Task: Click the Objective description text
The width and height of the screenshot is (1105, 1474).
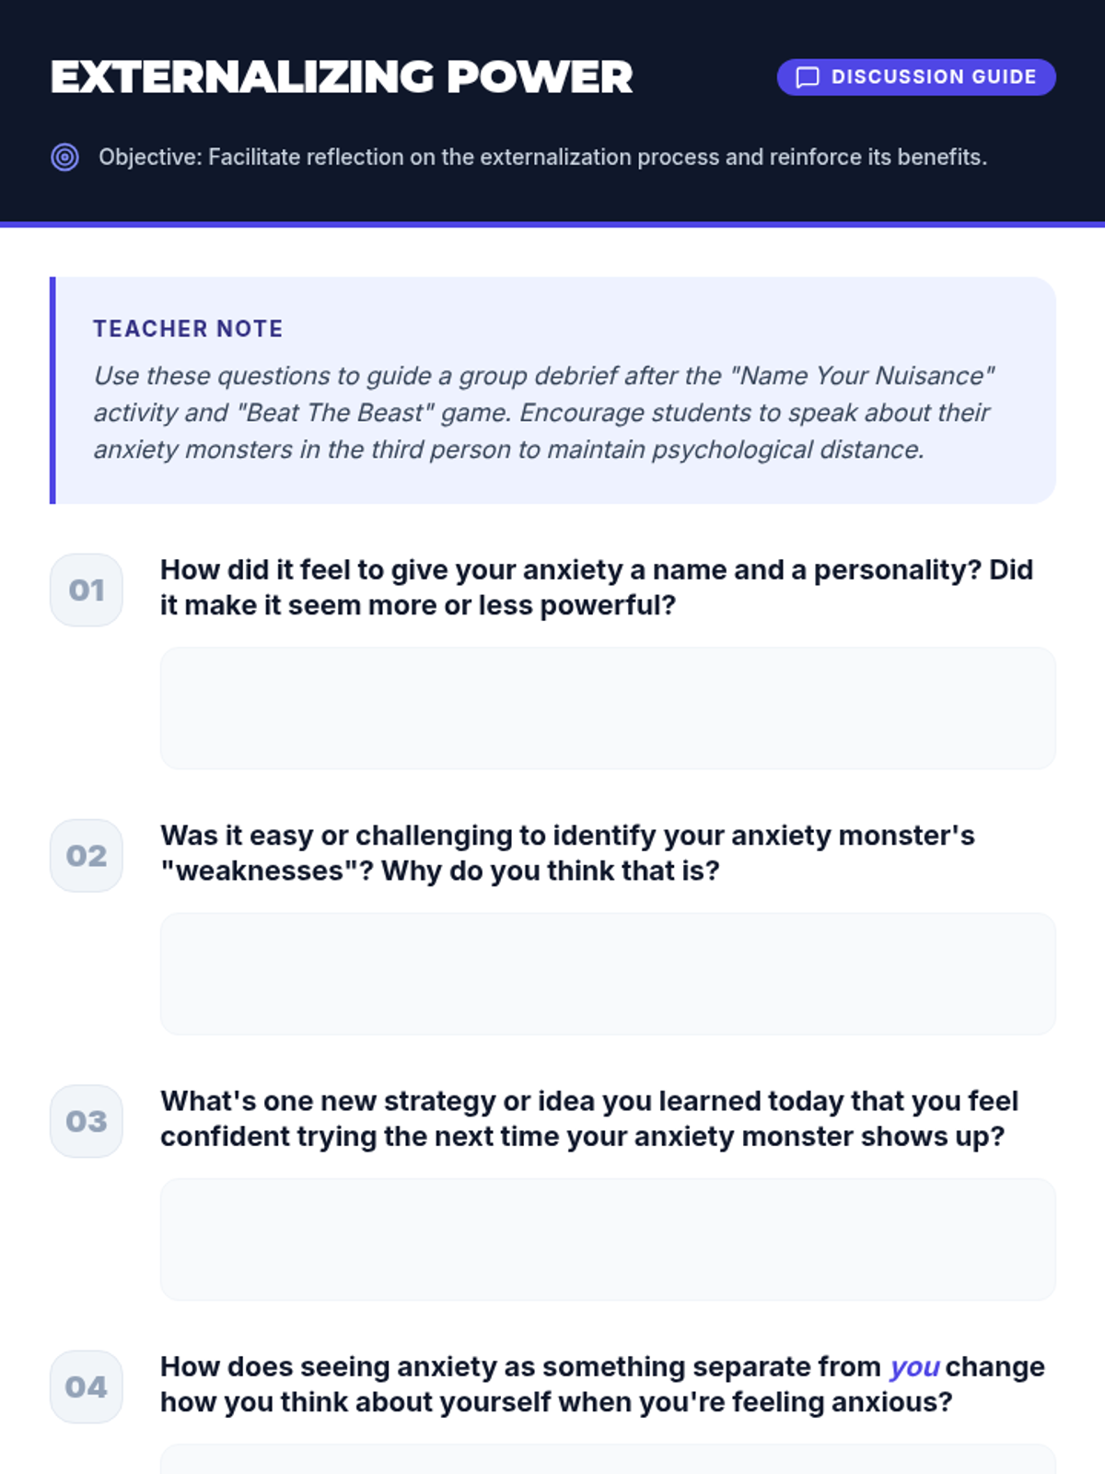Action: click(542, 158)
